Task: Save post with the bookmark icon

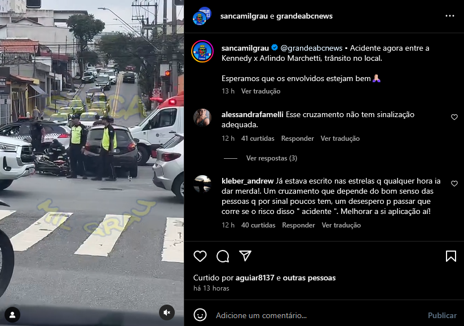Action: pos(450,256)
